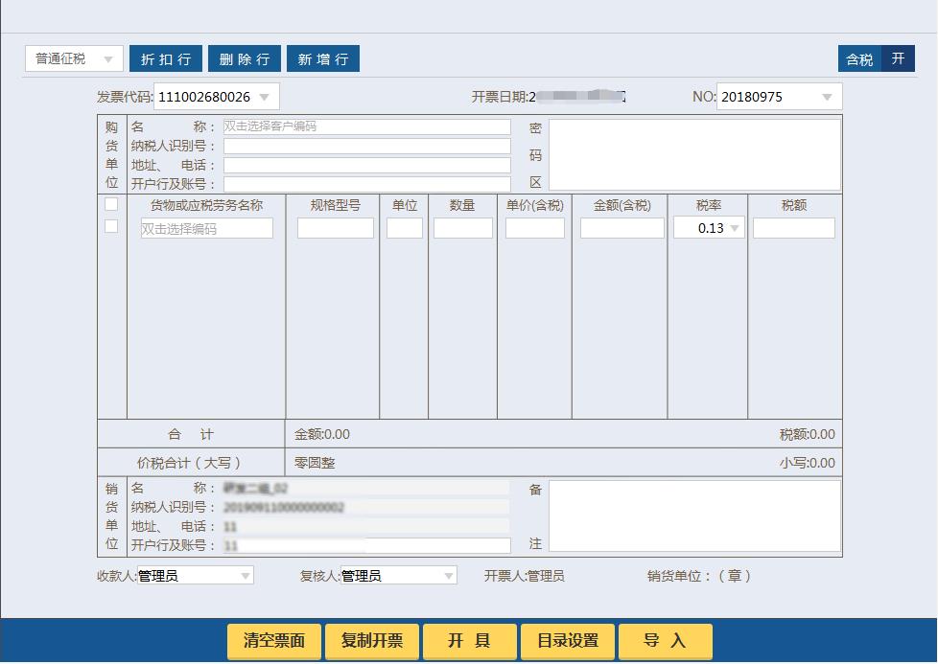Viewport: 938px width, 664px height.
Task: Check the first goods row checkbox
Action: pos(111,204)
